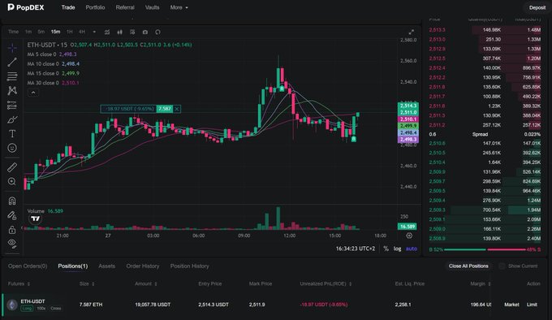Open the chart layout settings icon

132,32
